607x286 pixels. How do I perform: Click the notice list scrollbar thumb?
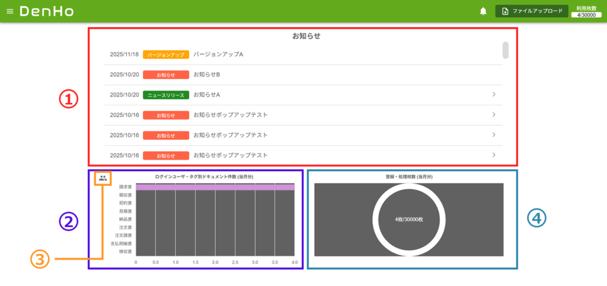[x=506, y=50]
